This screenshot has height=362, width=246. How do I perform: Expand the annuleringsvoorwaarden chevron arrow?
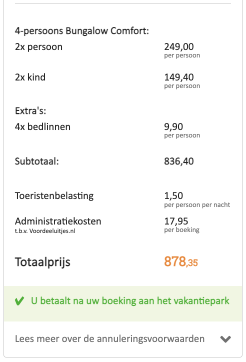click(225, 339)
